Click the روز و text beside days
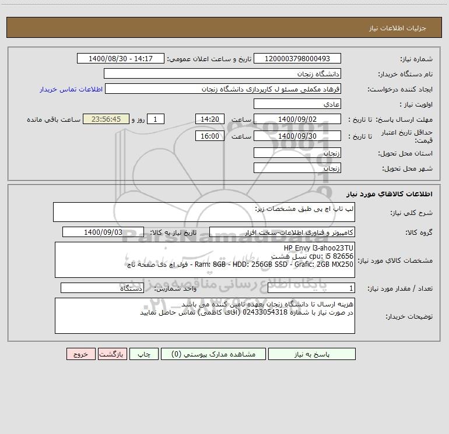 pos(138,119)
